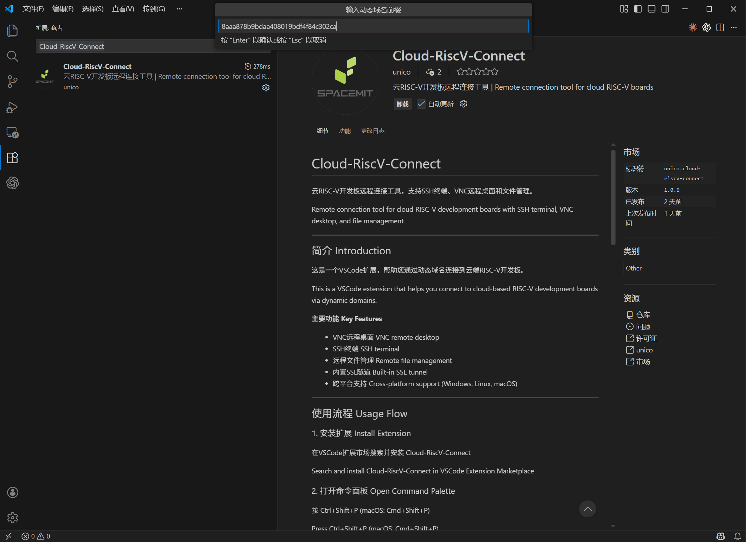Open the 文件(F) menu
The height and width of the screenshot is (542, 746).
pyautogui.click(x=33, y=9)
